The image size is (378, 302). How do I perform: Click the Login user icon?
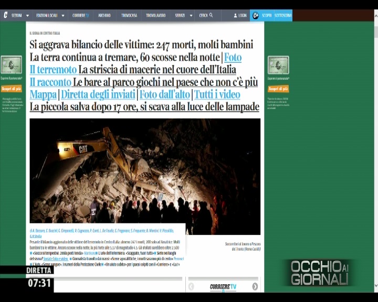point(235,15)
